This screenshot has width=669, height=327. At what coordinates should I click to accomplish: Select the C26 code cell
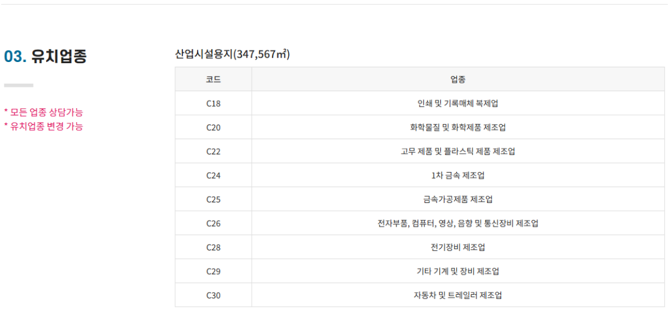pyautogui.click(x=213, y=223)
